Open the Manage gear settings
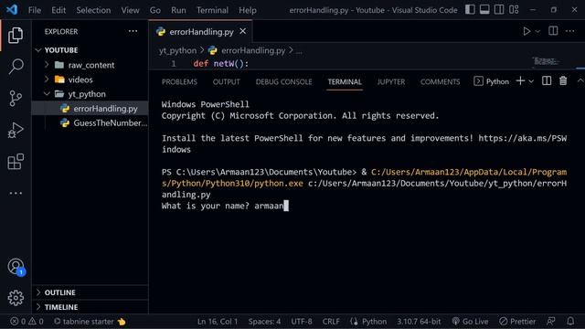 click(16, 298)
